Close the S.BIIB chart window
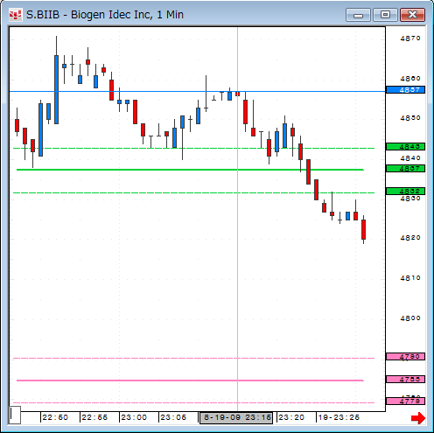This screenshot has height=433, width=434. click(x=412, y=15)
